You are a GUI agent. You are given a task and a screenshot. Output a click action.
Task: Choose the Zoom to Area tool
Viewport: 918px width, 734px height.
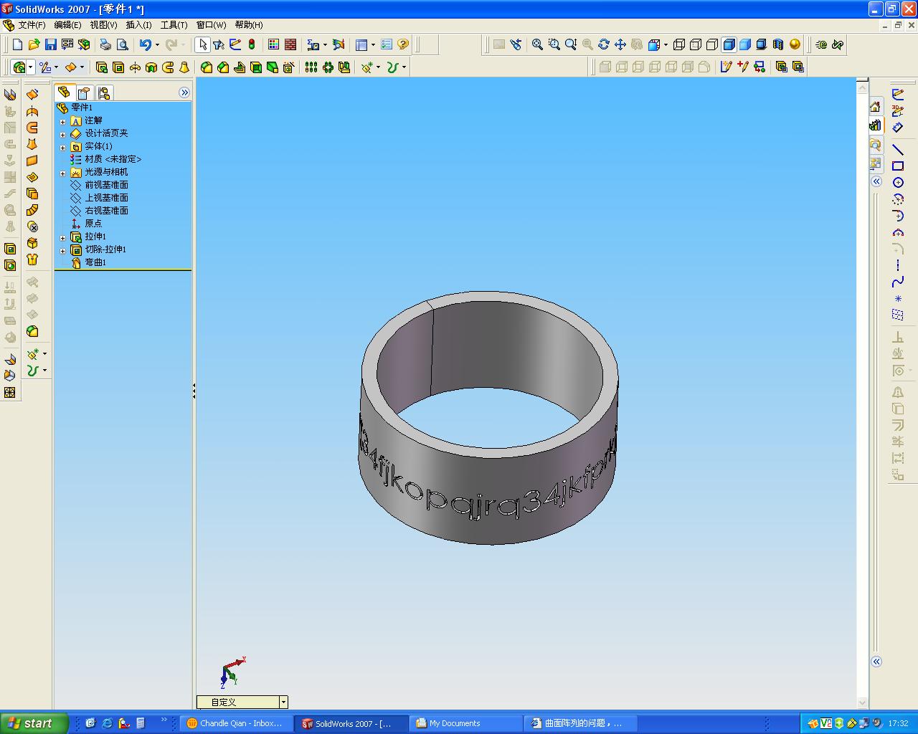pos(554,44)
